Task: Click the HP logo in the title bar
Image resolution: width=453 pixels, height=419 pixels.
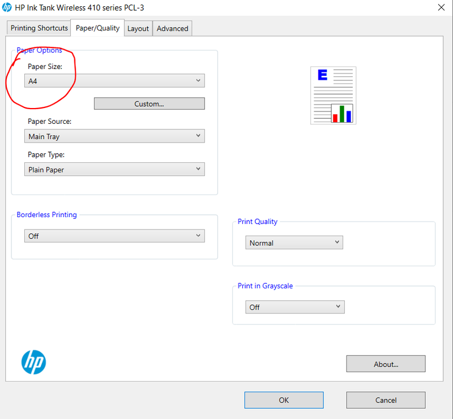Action: click(7, 7)
